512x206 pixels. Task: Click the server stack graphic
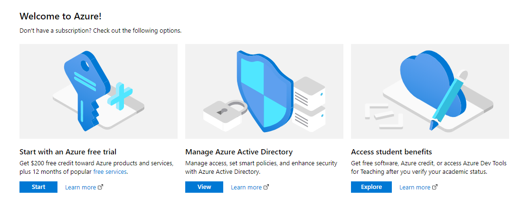pyautogui.click(x=309, y=104)
